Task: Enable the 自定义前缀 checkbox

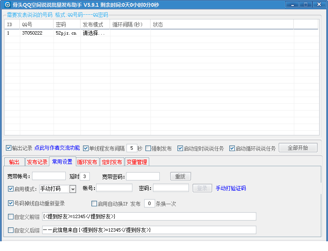Action: 11,217
